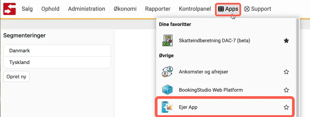This screenshot has height=117, width=310.
Task: Open the Økonomi menu
Action: [125, 9]
